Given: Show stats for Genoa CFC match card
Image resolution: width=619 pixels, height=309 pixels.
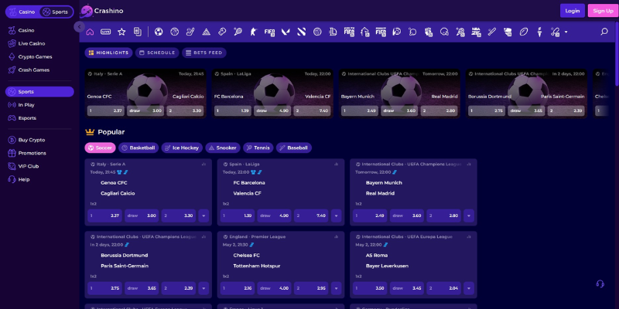Looking at the screenshot, I should (x=203, y=164).
